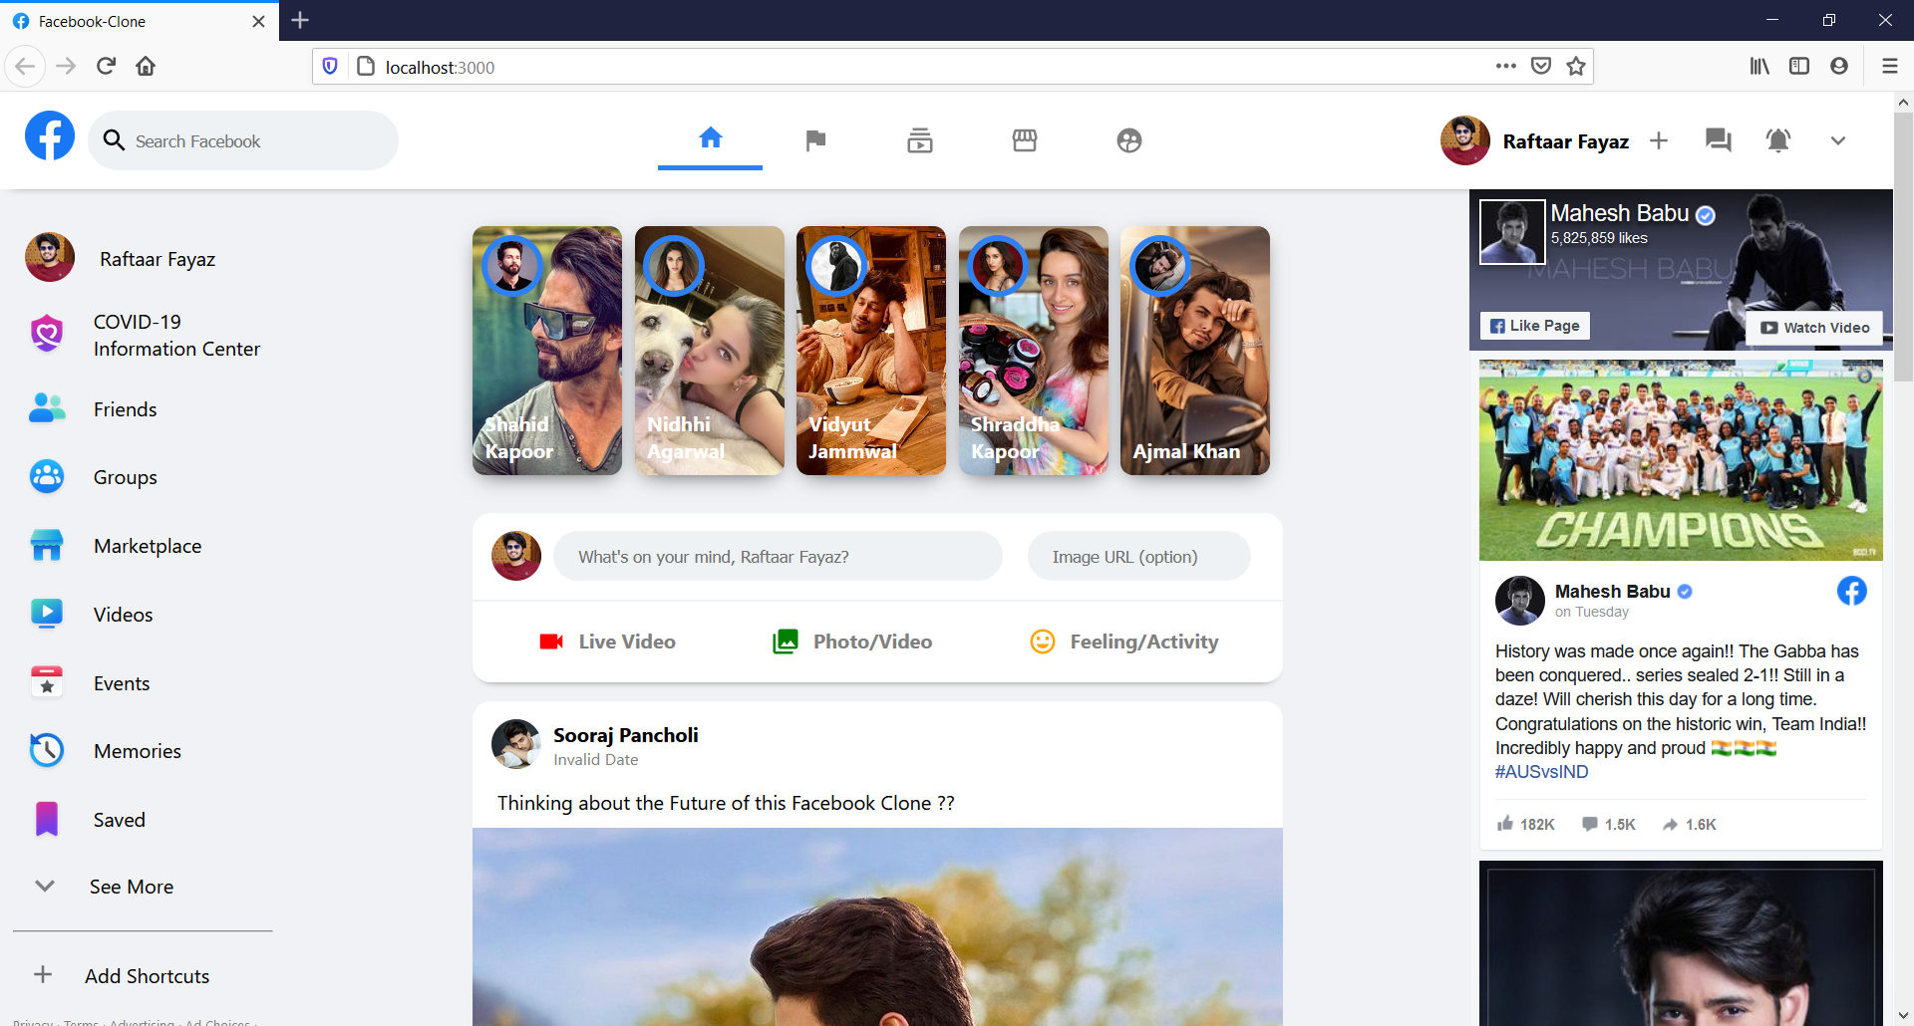1914x1026 pixels.
Task: Bookmark this page with star icon
Action: tap(1576, 66)
